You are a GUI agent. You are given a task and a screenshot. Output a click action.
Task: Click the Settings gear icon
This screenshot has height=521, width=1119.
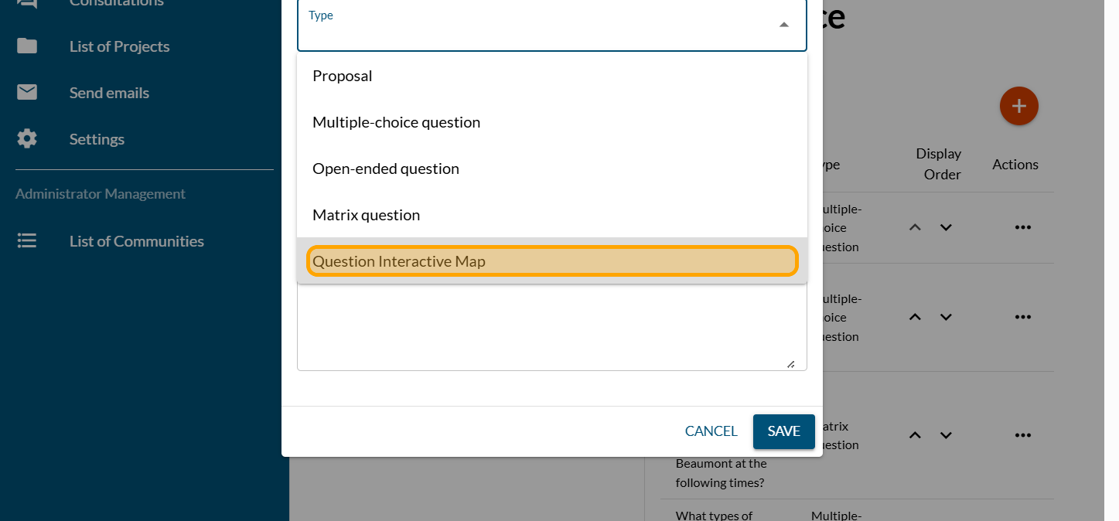point(27,139)
